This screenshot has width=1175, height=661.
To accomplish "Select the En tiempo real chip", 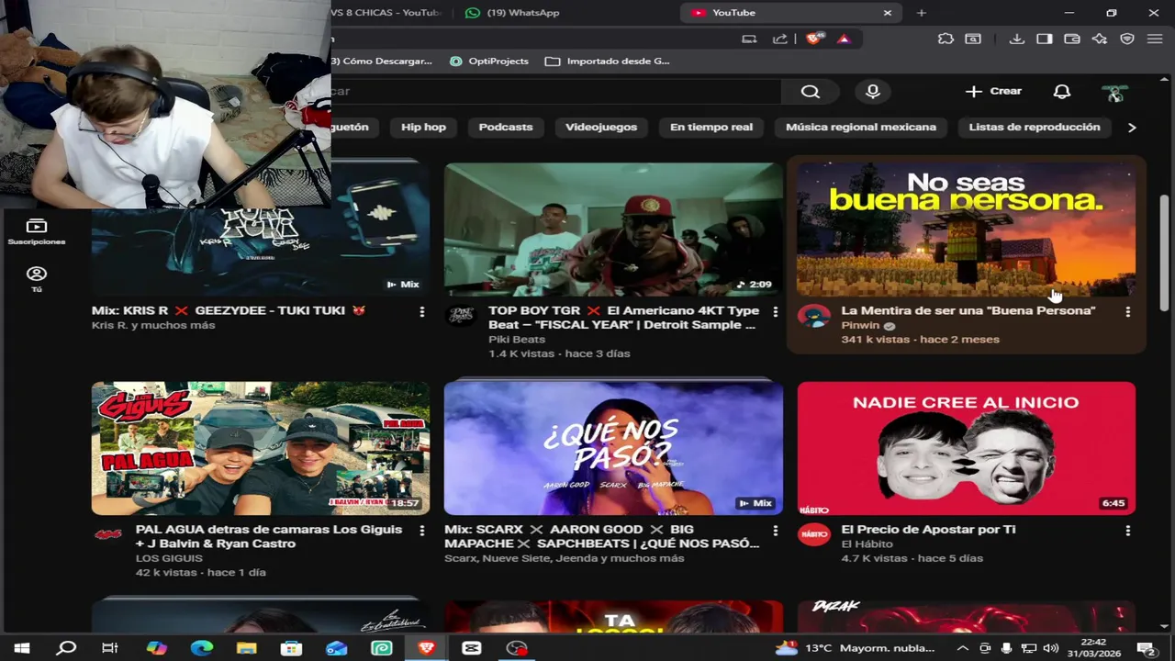I will point(711,127).
